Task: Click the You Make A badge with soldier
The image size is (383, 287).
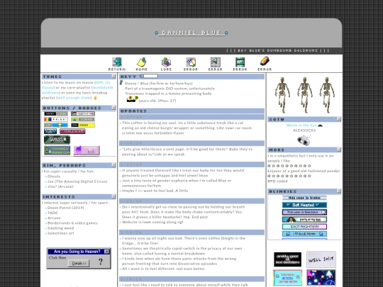Action: click(x=57, y=150)
